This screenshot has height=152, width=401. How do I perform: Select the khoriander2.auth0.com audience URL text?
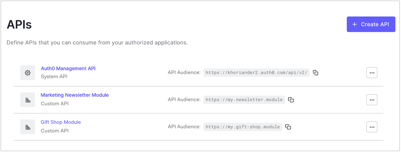pos(256,72)
